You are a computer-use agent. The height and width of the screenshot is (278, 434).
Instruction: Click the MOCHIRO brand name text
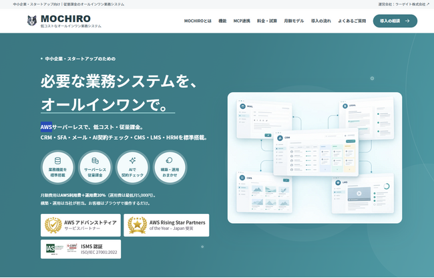coord(65,19)
